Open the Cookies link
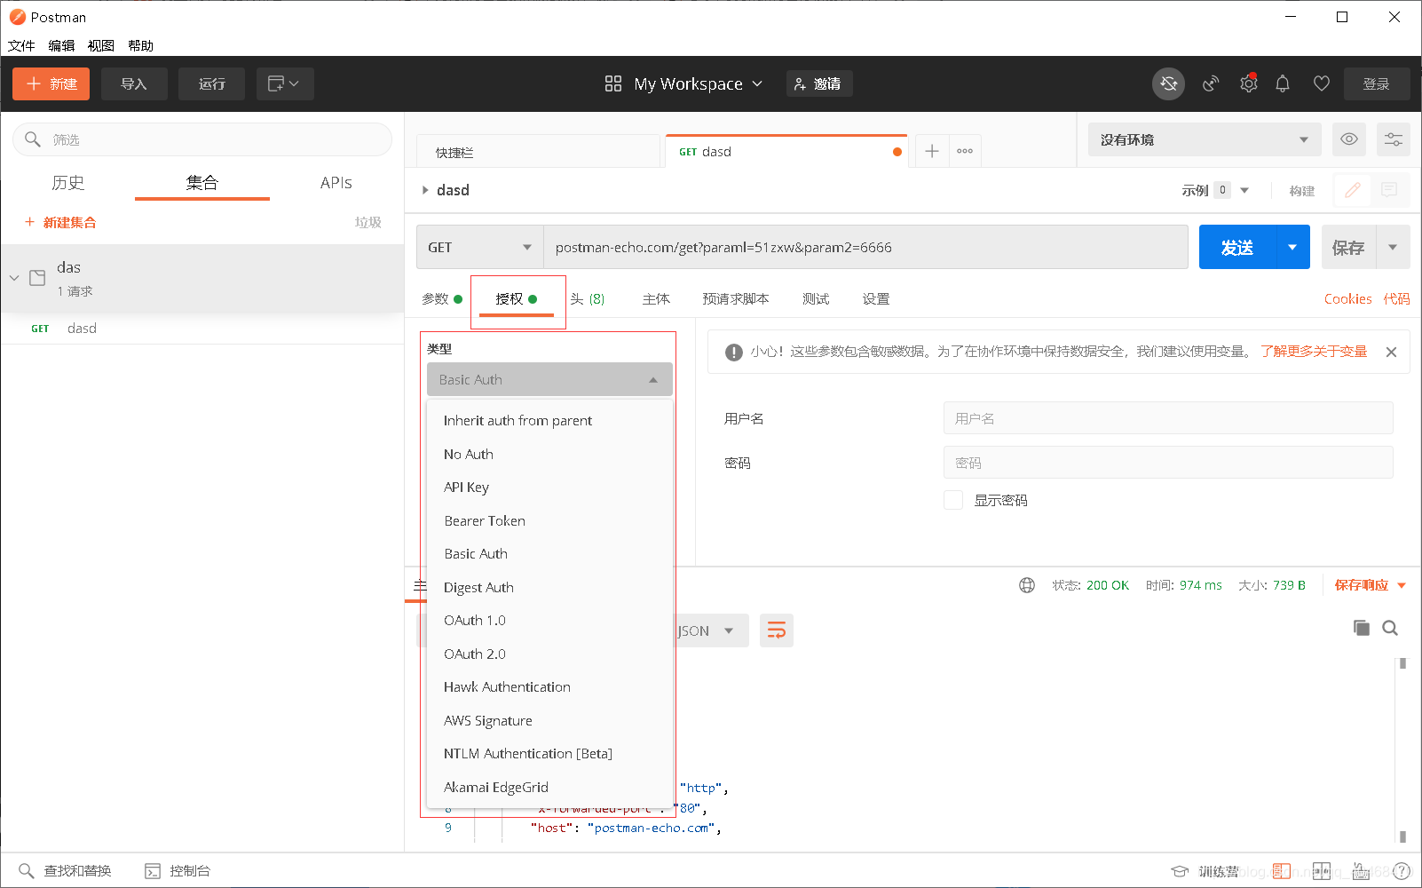Screen dimensions: 1422x888 [x=1347, y=298]
